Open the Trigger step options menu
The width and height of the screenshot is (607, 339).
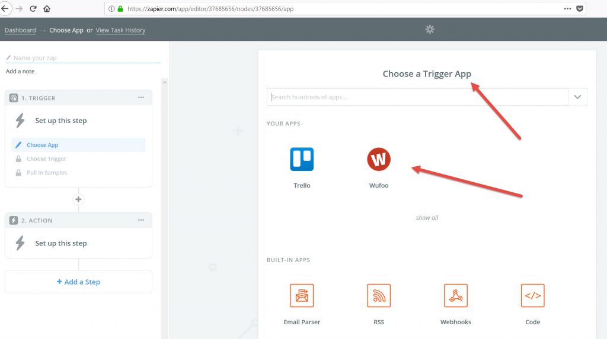[x=141, y=98]
